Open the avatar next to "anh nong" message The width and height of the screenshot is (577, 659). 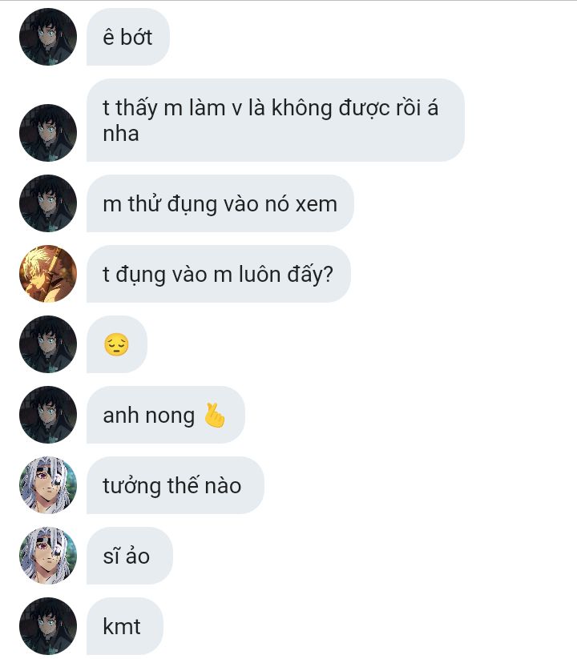tap(48, 415)
